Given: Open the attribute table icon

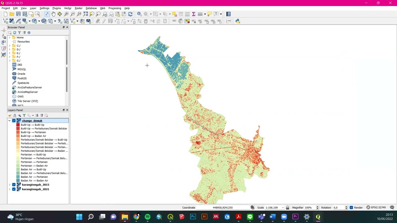Looking at the screenshot, I should tap(181, 14).
